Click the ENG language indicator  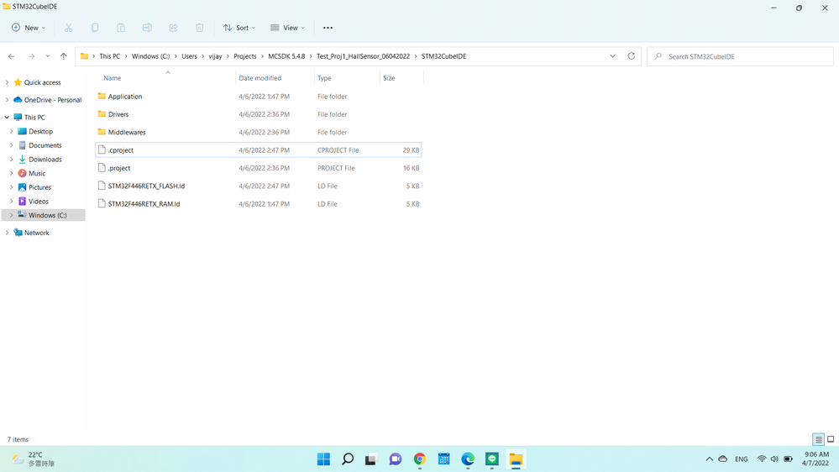741,459
